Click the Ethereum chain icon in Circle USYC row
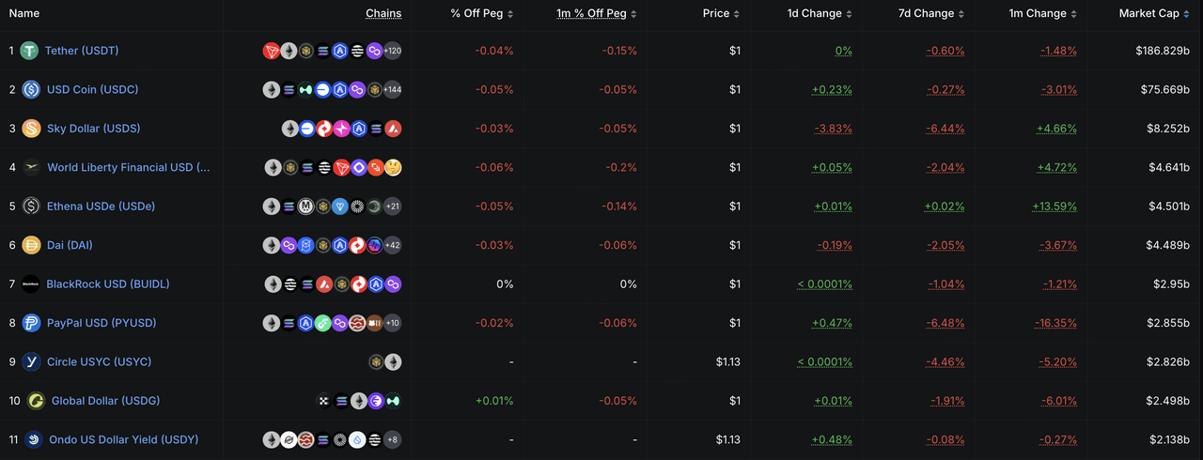Screen dimensions: 1203x460 (393, 362)
